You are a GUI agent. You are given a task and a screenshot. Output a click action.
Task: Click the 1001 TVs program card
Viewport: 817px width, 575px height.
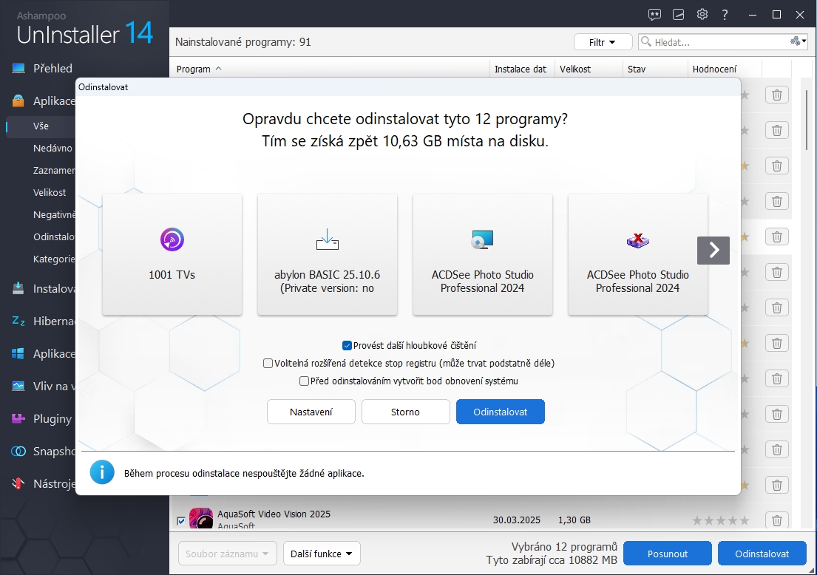172,254
